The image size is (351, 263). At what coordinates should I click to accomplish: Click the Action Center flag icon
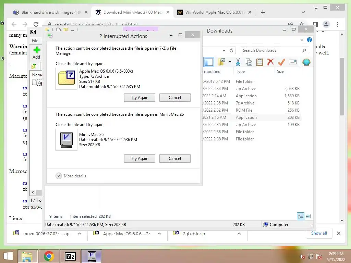318,256
